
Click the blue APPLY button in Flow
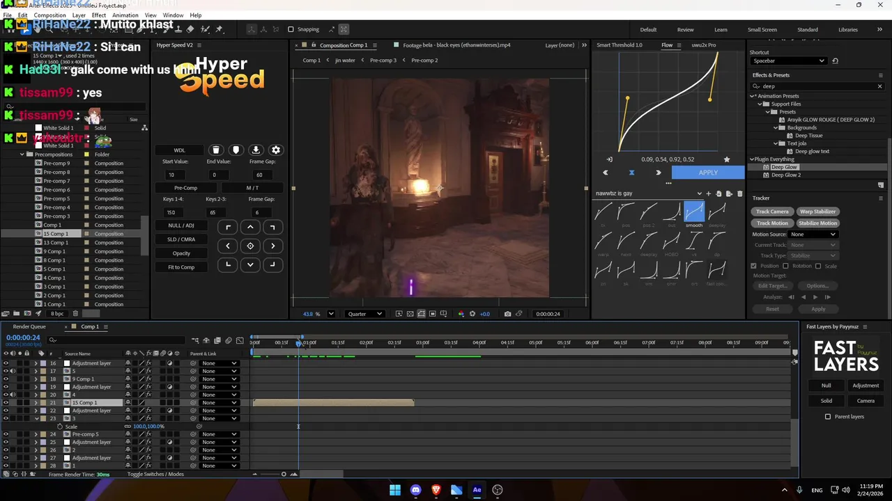[708, 173]
